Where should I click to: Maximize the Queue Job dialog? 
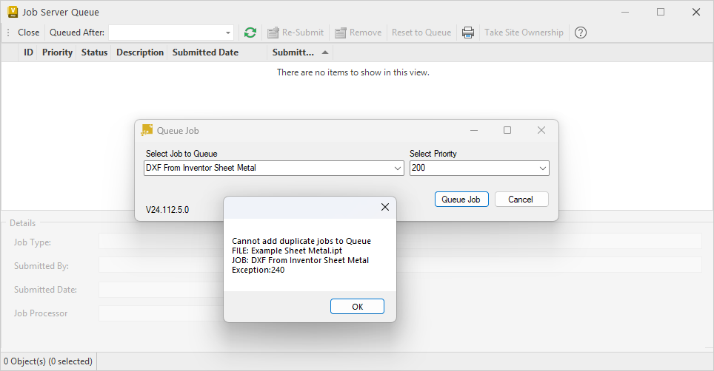[507, 130]
